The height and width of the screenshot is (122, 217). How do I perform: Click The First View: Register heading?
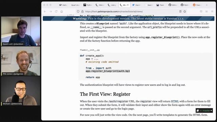105,94
